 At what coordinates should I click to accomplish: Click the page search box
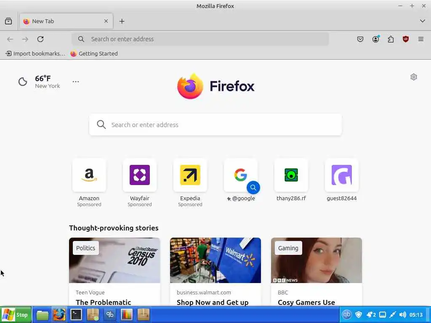(215, 124)
